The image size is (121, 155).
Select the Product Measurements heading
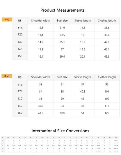tap(62, 10)
